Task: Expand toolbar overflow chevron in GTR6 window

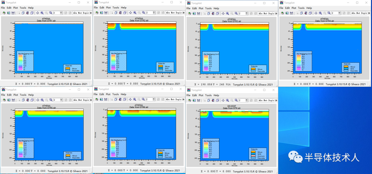Action: 183,99
